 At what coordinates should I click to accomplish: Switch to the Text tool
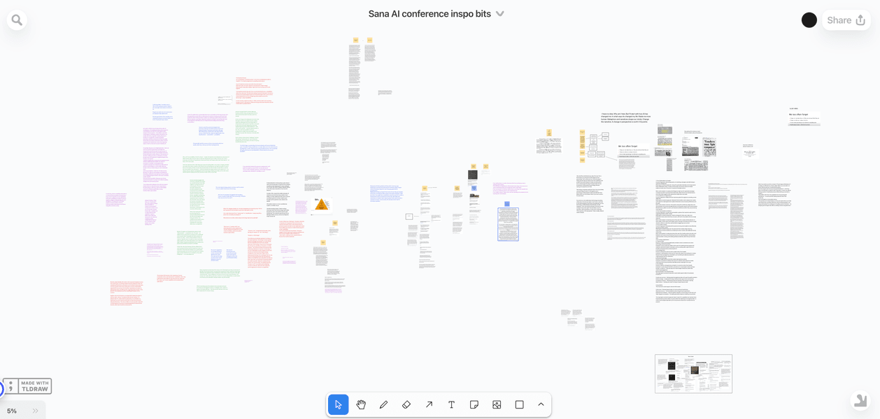coord(451,404)
